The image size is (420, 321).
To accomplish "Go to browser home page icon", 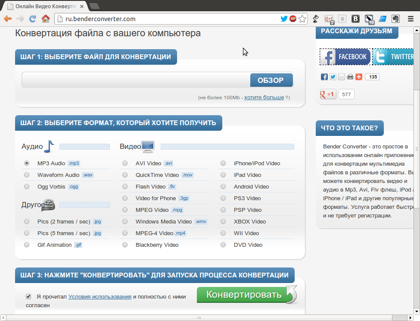I will tap(45, 19).
